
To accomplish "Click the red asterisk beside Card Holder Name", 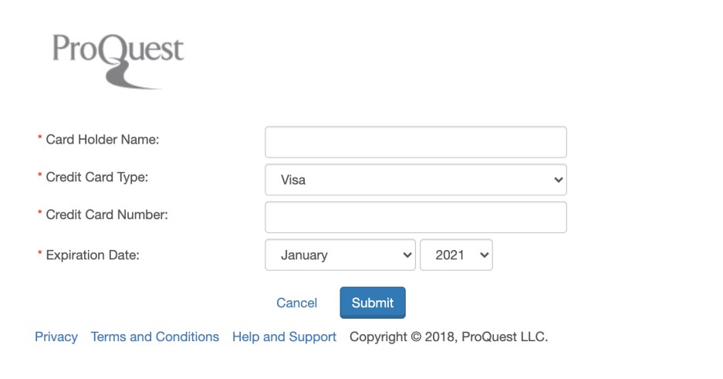I will (39, 139).
